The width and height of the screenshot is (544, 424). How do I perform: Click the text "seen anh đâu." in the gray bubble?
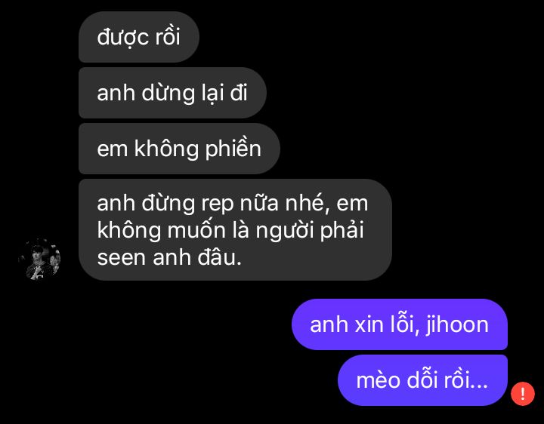[169, 258]
